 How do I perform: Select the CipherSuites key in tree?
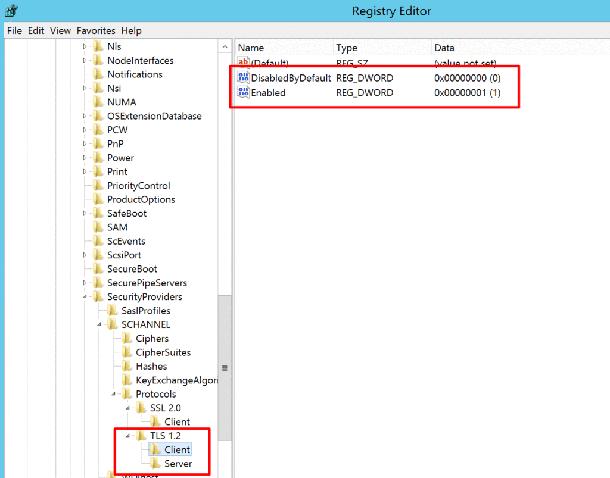click(163, 352)
